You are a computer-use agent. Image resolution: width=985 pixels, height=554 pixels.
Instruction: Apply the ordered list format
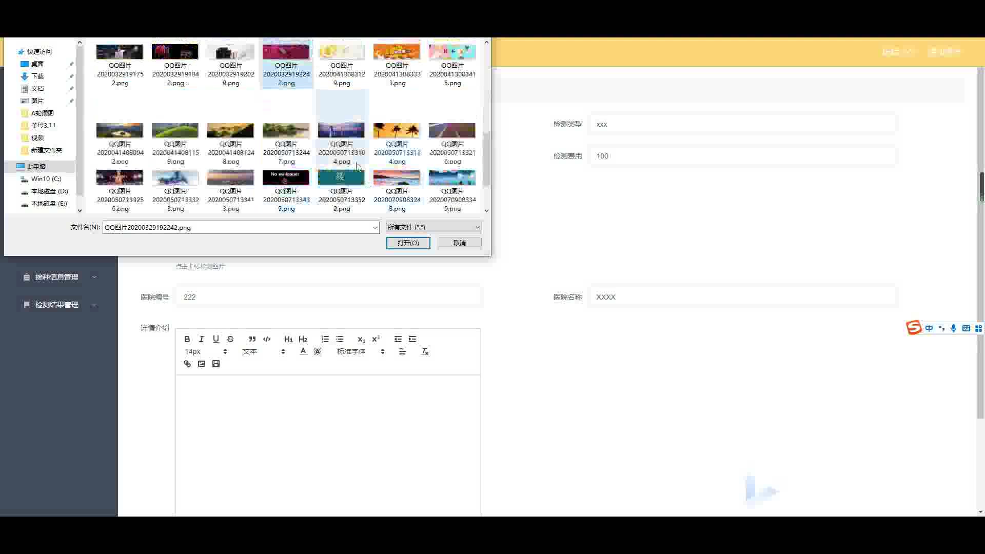coord(325,339)
